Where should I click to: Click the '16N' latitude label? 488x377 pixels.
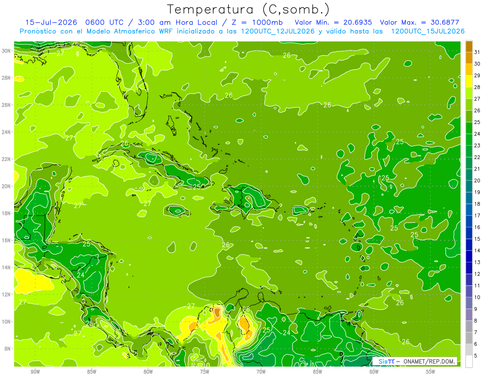tap(6, 240)
